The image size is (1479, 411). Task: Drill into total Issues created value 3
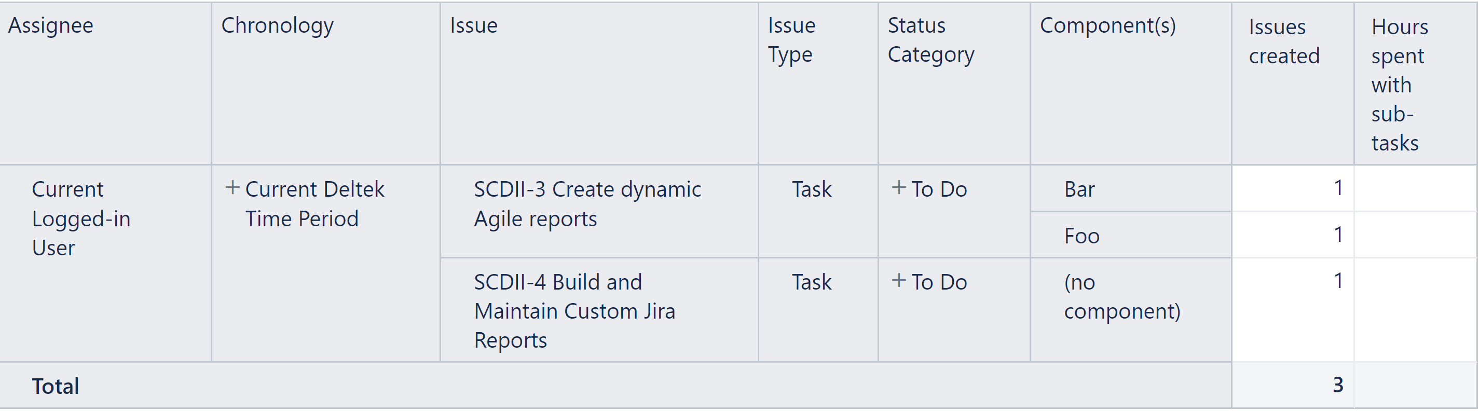coord(1338,385)
